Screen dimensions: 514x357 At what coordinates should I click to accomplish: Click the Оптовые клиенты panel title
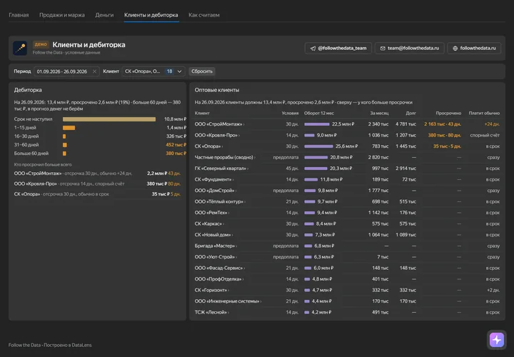tap(217, 90)
